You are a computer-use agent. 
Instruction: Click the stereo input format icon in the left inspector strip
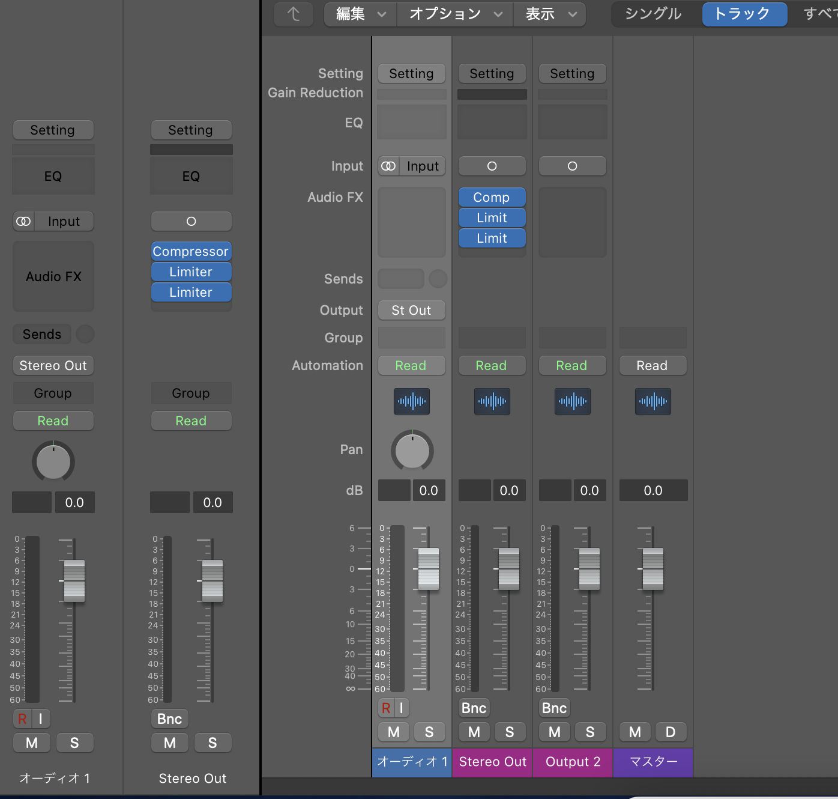[x=24, y=221]
